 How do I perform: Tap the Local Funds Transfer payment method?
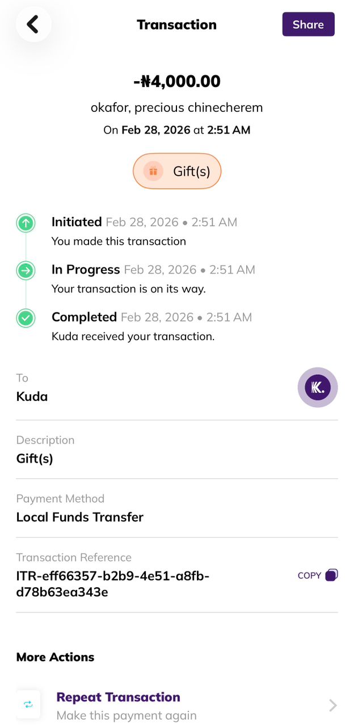(80, 517)
